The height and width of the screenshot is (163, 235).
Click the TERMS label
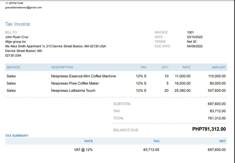160,42
